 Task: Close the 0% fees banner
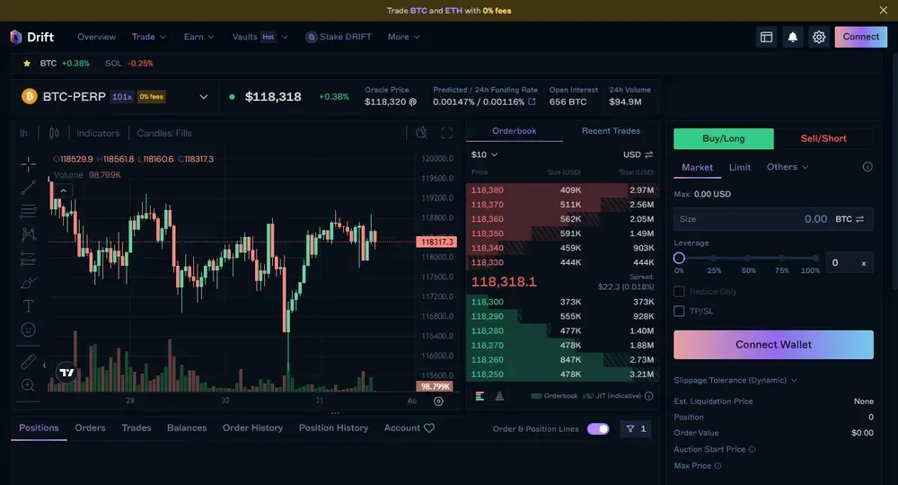pyautogui.click(x=883, y=10)
